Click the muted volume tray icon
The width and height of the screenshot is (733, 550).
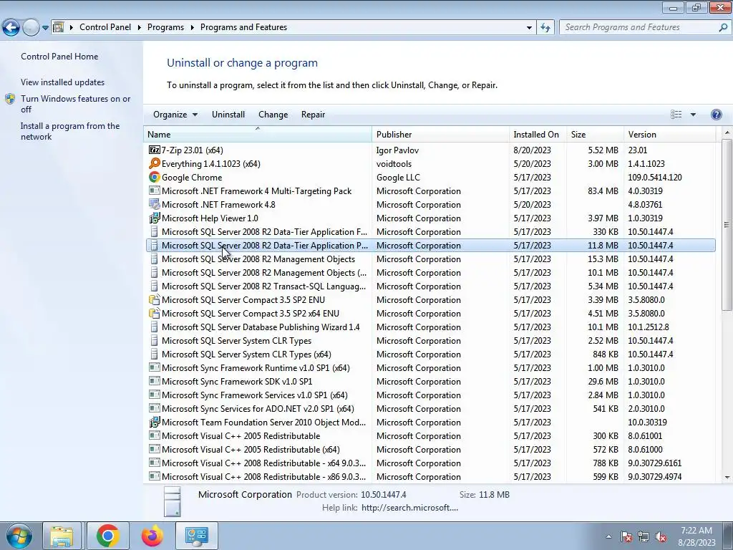[661, 537]
